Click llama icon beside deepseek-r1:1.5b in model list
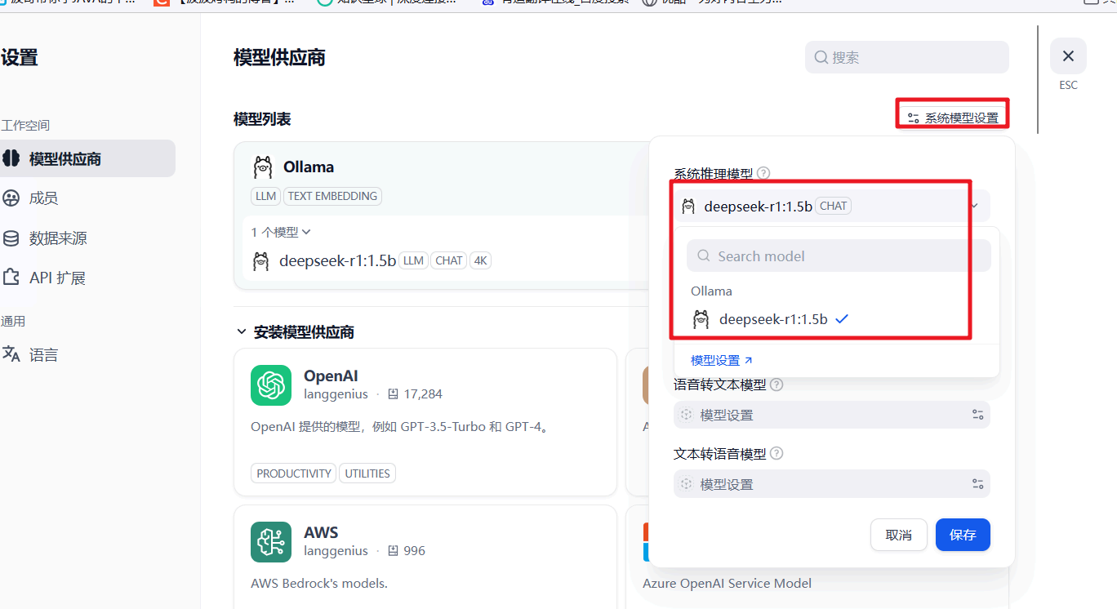The height and width of the screenshot is (609, 1117). pyautogui.click(x=261, y=260)
